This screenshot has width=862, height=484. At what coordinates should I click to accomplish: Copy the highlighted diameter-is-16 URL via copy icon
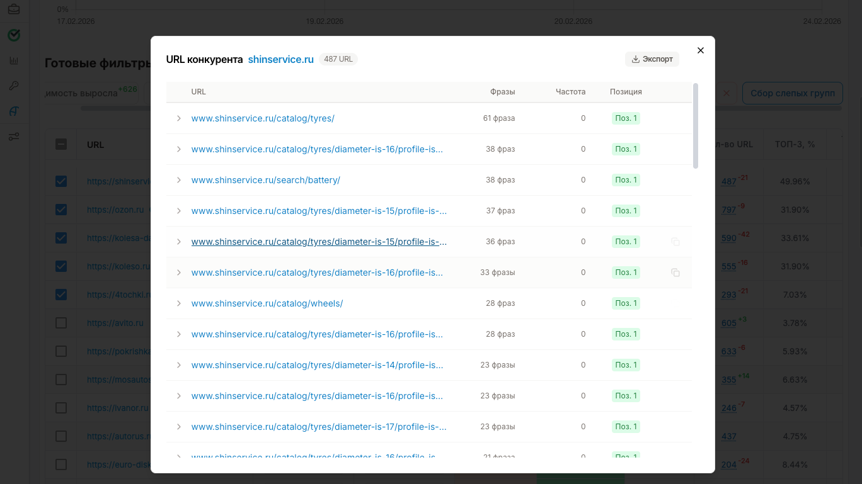pyautogui.click(x=675, y=272)
